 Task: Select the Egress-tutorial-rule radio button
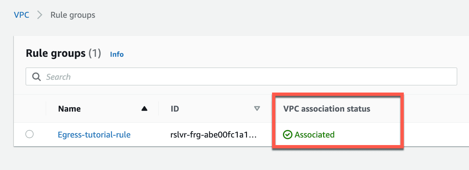[x=29, y=134]
